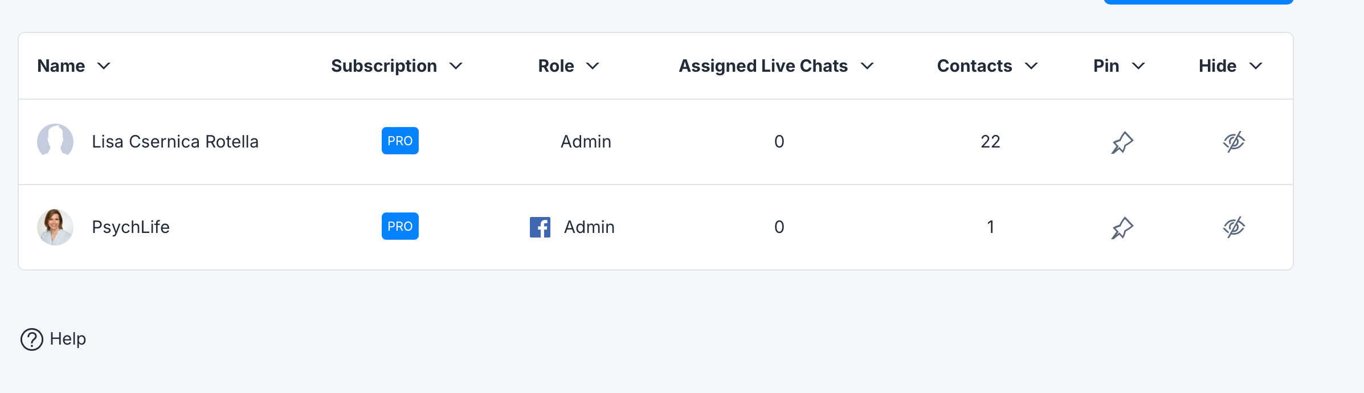
Task: Click PsychLife profile photo
Action: click(55, 227)
